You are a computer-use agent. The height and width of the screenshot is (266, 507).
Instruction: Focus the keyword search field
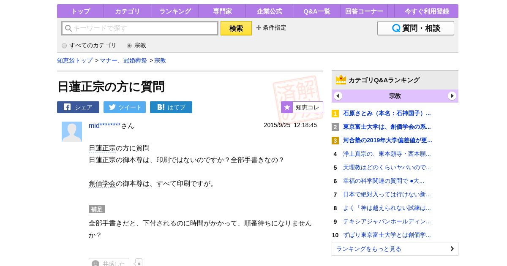(x=140, y=28)
